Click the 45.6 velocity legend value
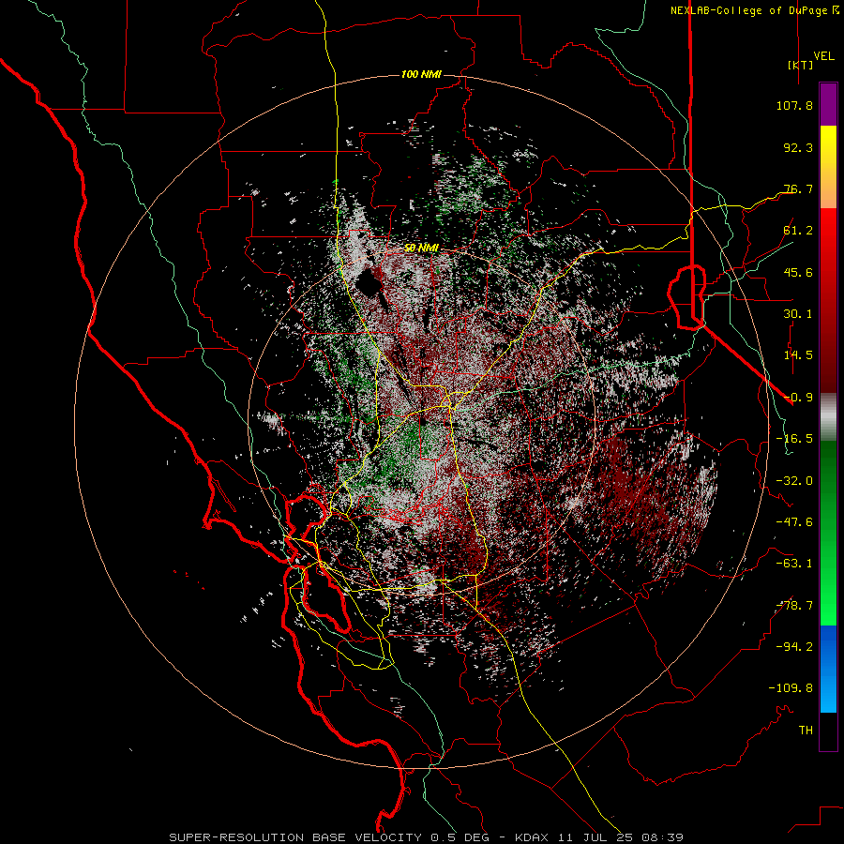 [x=798, y=272]
